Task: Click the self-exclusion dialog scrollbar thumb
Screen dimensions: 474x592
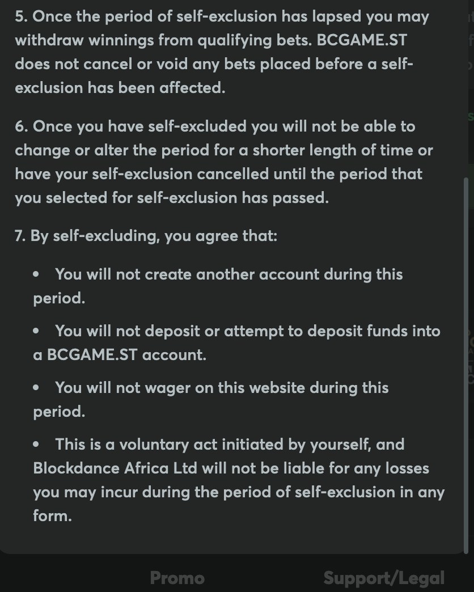Action: click(467, 363)
